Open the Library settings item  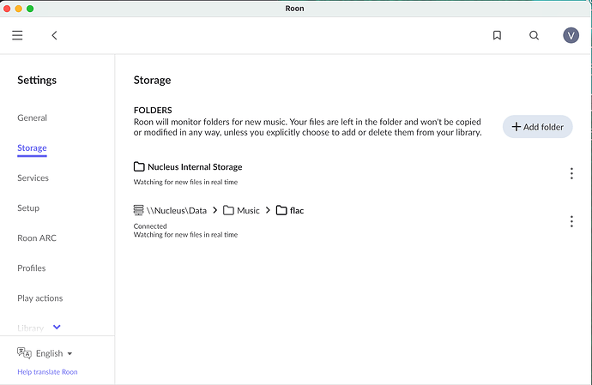31,328
